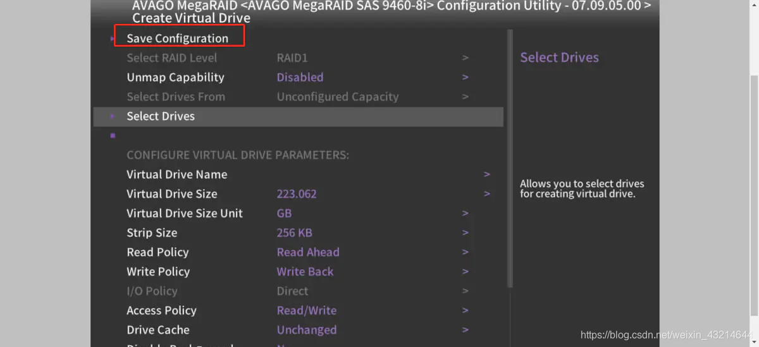759x347 pixels.
Task: Expand the chevron on the Drive Cache row
Action: pyautogui.click(x=466, y=330)
